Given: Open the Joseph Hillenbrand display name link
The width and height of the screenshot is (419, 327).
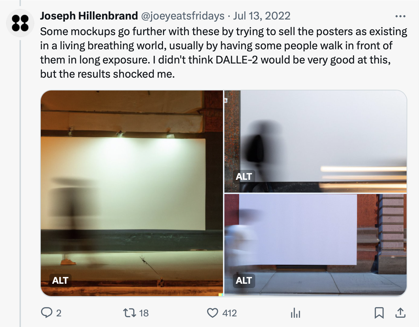Looking at the screenshot, I should (89, 16).
